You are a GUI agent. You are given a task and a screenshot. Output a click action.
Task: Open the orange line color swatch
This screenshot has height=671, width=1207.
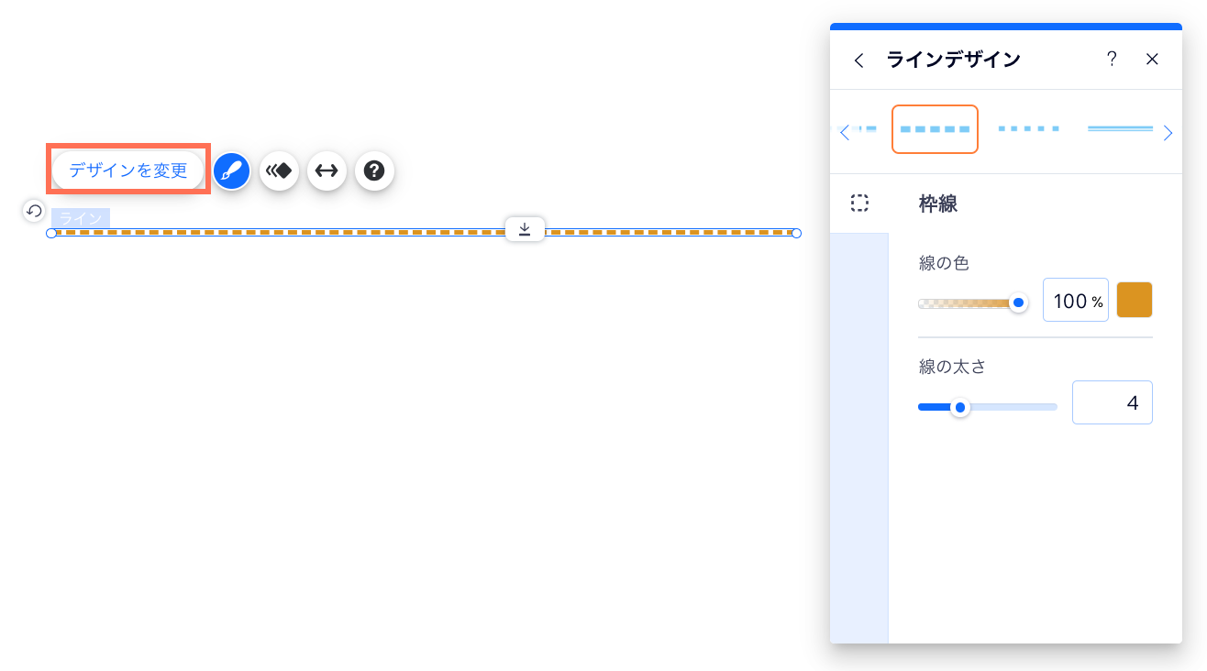coord(1135,301)
